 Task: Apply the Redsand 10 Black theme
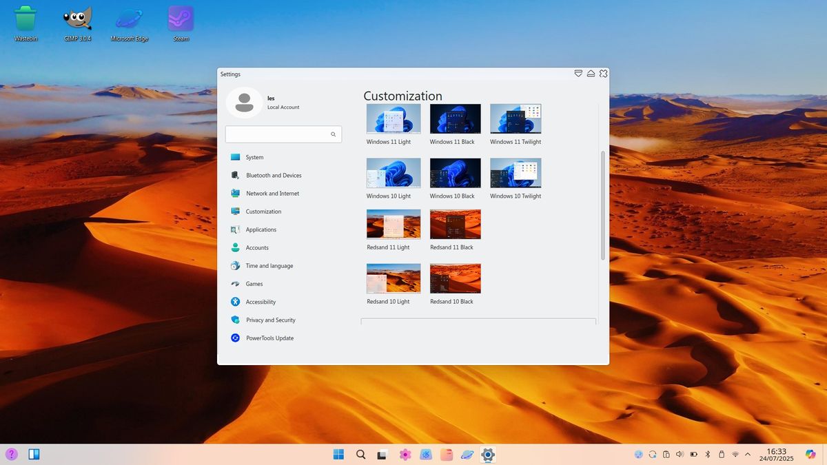455,278
